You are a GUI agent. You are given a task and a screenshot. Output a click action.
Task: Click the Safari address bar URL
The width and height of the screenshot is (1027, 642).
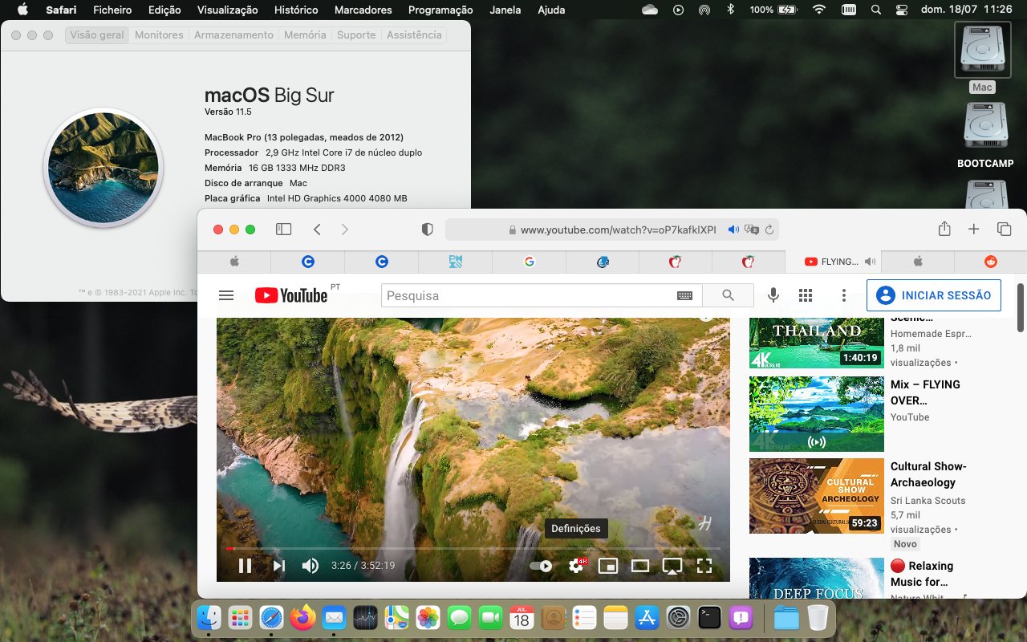pyautogui.click(x=618, y=230)
